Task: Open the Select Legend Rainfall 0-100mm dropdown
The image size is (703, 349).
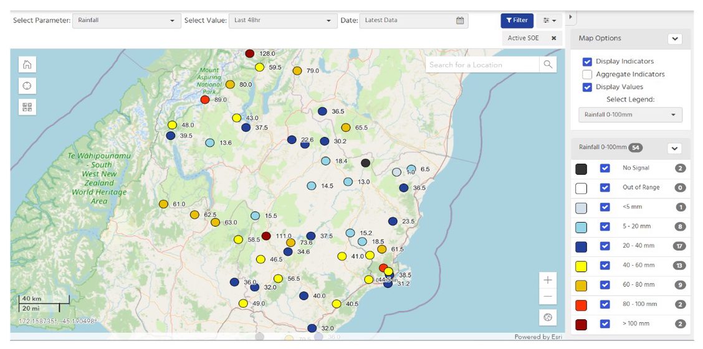Action: pyautogui.click(x=630, y=114)
